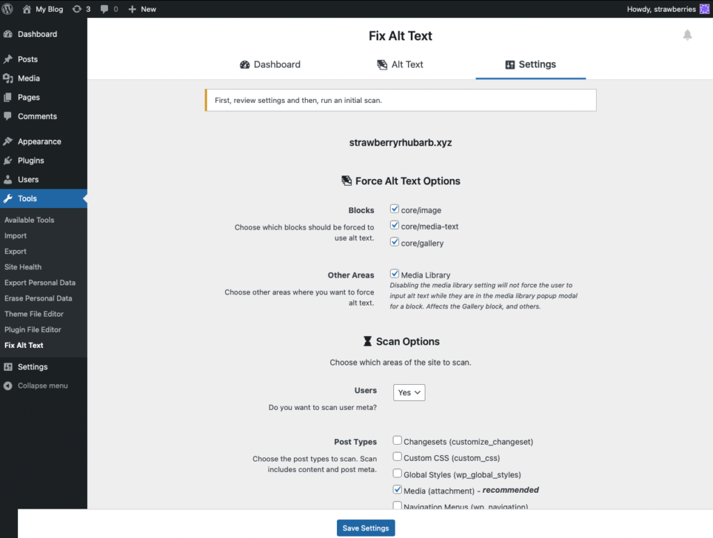Enable Custom CSS post type checkbox

(x=397, y=457)
